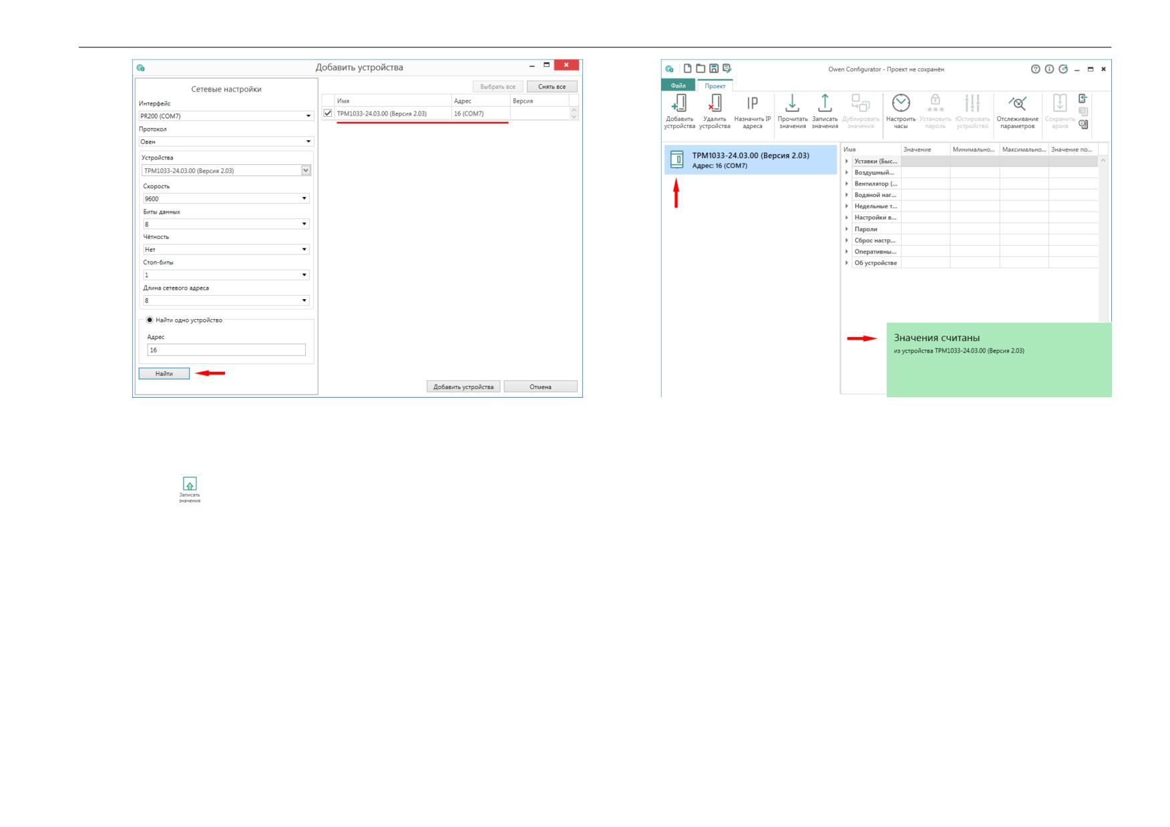Click the info icon in the title bar

point(1049,69)
